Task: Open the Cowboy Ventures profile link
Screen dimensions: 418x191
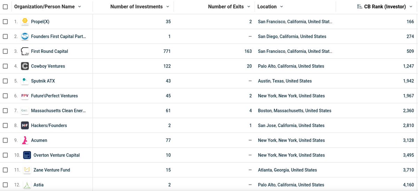Action: coord(48,66)
